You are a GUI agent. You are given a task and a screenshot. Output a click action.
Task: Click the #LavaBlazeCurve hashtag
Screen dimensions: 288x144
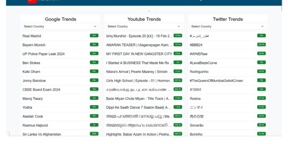[x=203, y=63]
